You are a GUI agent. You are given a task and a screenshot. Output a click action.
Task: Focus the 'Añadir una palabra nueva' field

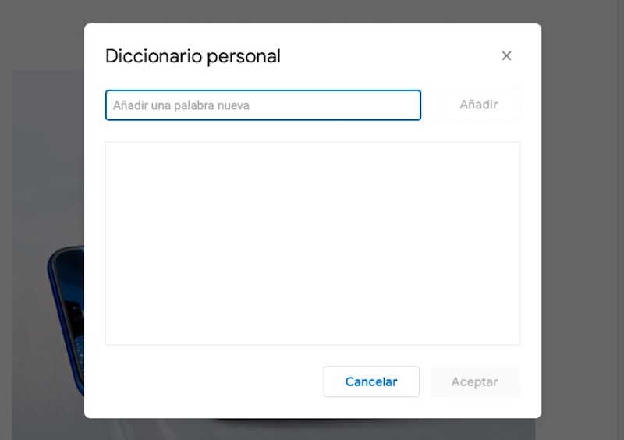pyautogui.click(x=263, y=105)
